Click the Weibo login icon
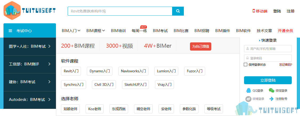This screenshot has height=116, width=300. [x=248, y=99]
